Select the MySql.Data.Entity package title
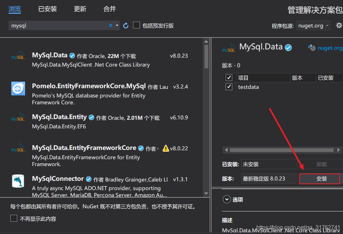This screenshot has width=343, height=234. (x=59, y=117)
